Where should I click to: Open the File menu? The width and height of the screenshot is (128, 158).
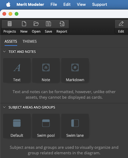pyautogui.click(x=54, y=5)
